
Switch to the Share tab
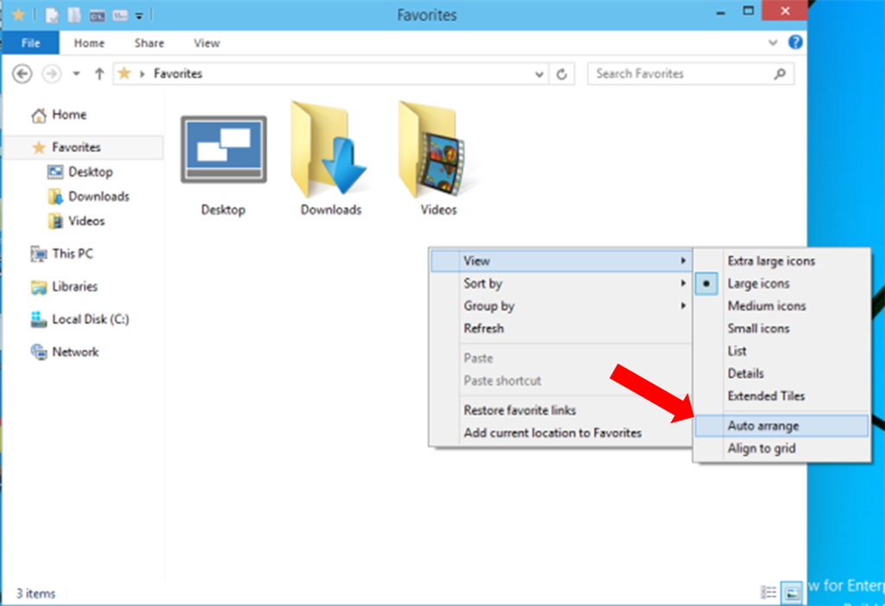click(x=149, y=42)
